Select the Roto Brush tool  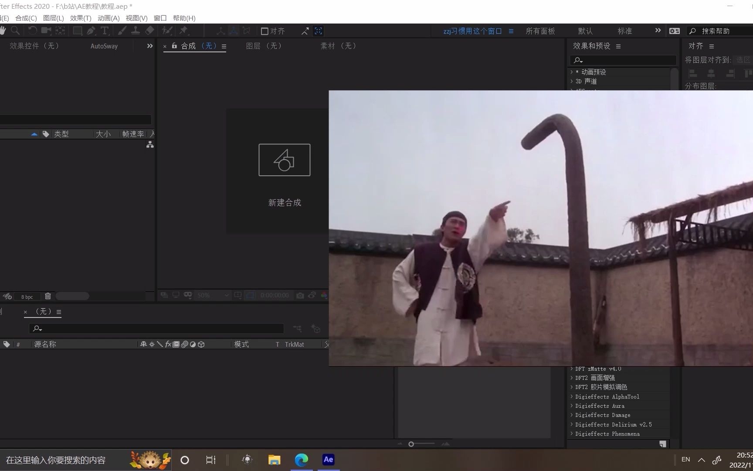point(167,31)
